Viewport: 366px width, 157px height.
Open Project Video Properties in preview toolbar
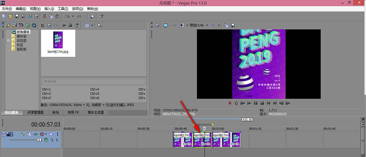pos(157,26)
